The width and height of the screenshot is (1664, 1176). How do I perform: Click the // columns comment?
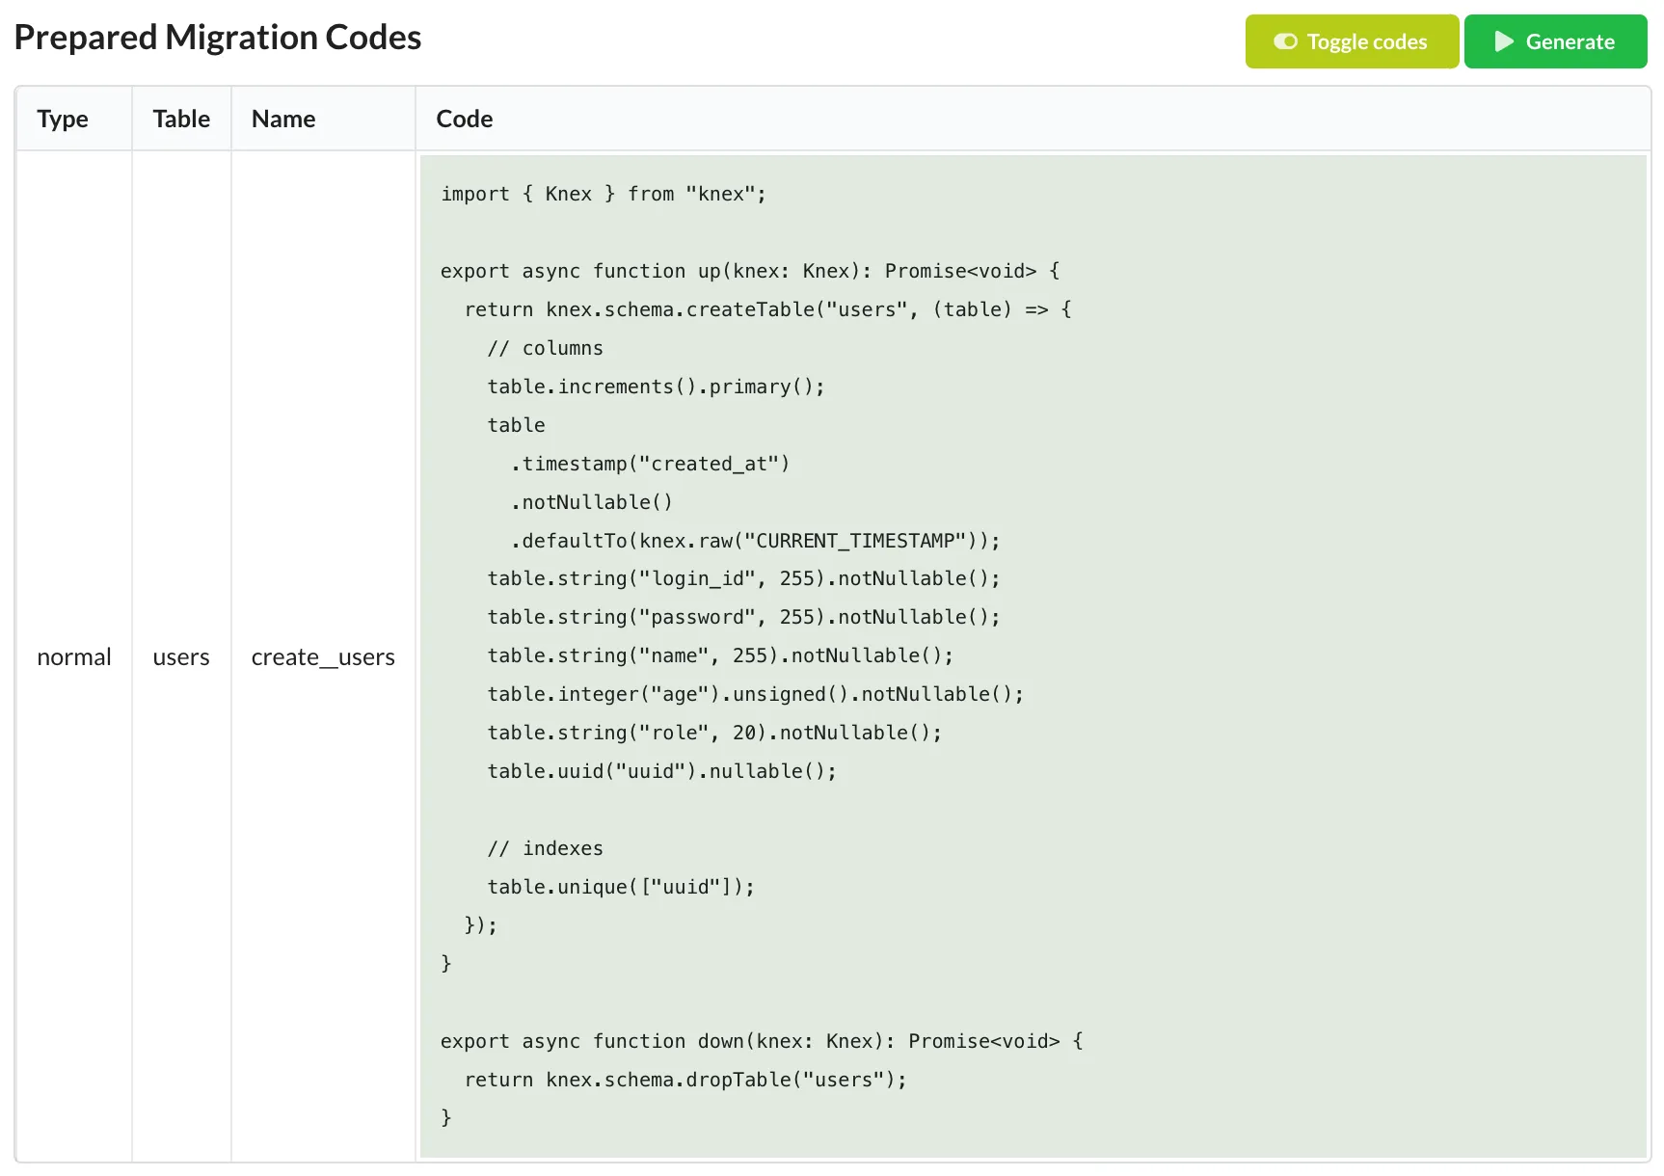546,348
